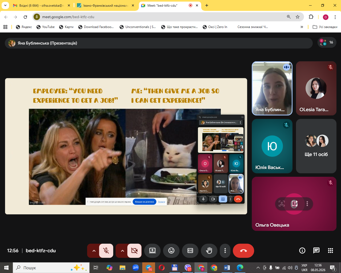This screenshot has width=341, height=273.
Task: Open the YouTube bookmark
Action: pyautogui.click(x=46, y=27)
